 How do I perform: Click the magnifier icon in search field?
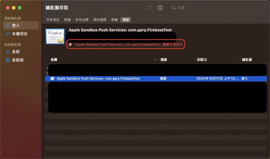tap(173, 8)
